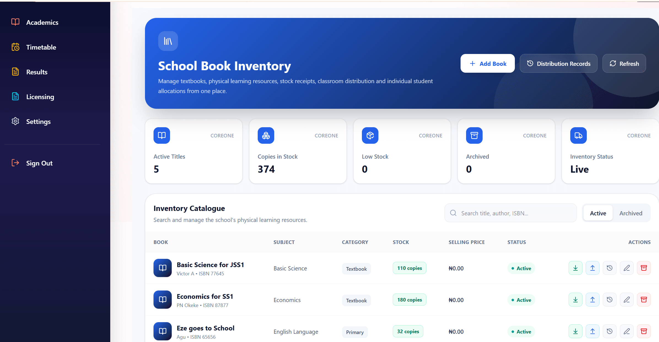
Task: Click the library books icon in the header banner
Action: (x=168, y=41)
